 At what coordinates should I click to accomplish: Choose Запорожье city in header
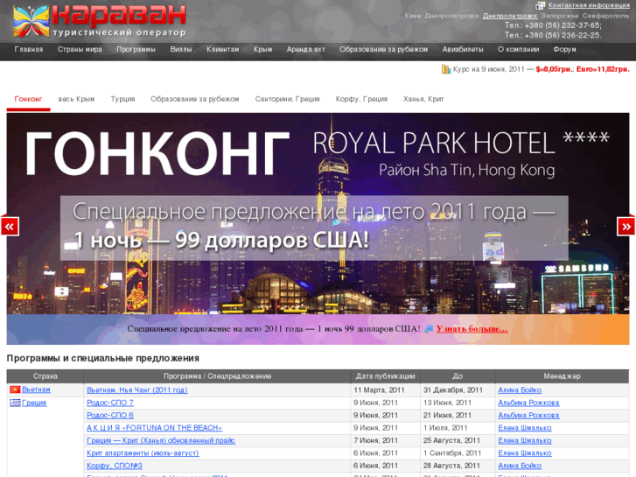pos(560,16)
